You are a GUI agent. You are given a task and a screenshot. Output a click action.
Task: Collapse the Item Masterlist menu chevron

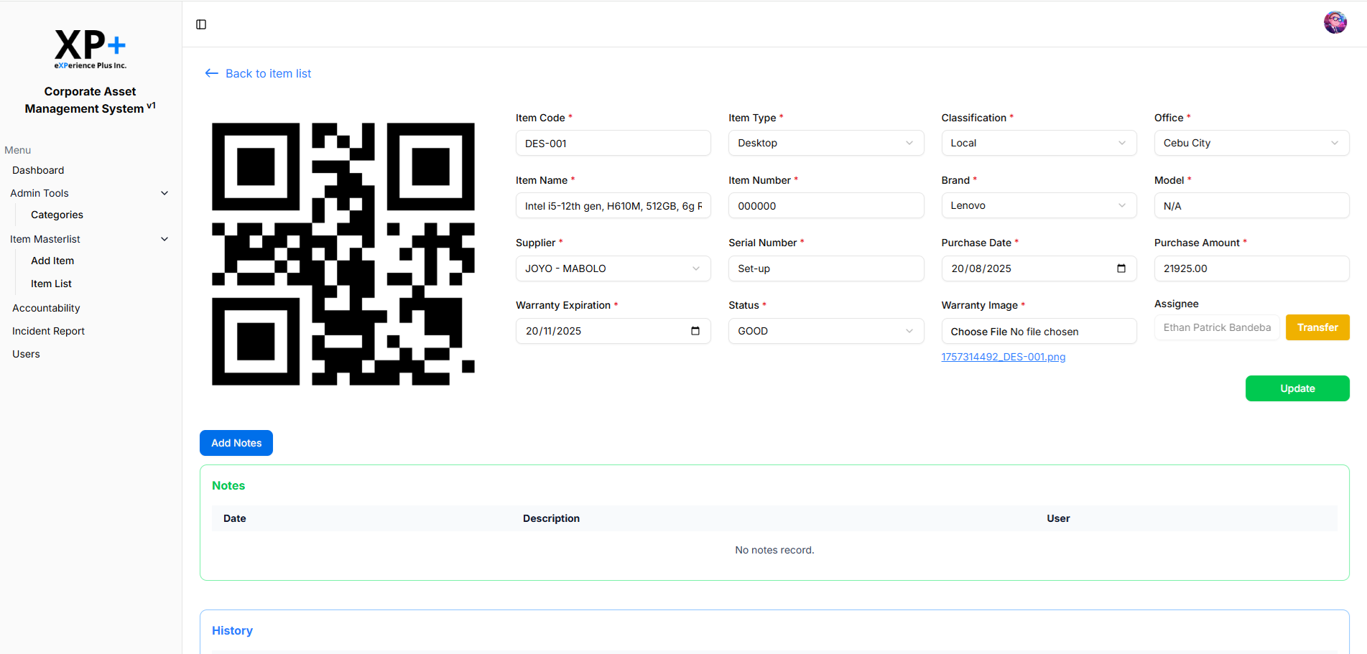click(164, 239)
